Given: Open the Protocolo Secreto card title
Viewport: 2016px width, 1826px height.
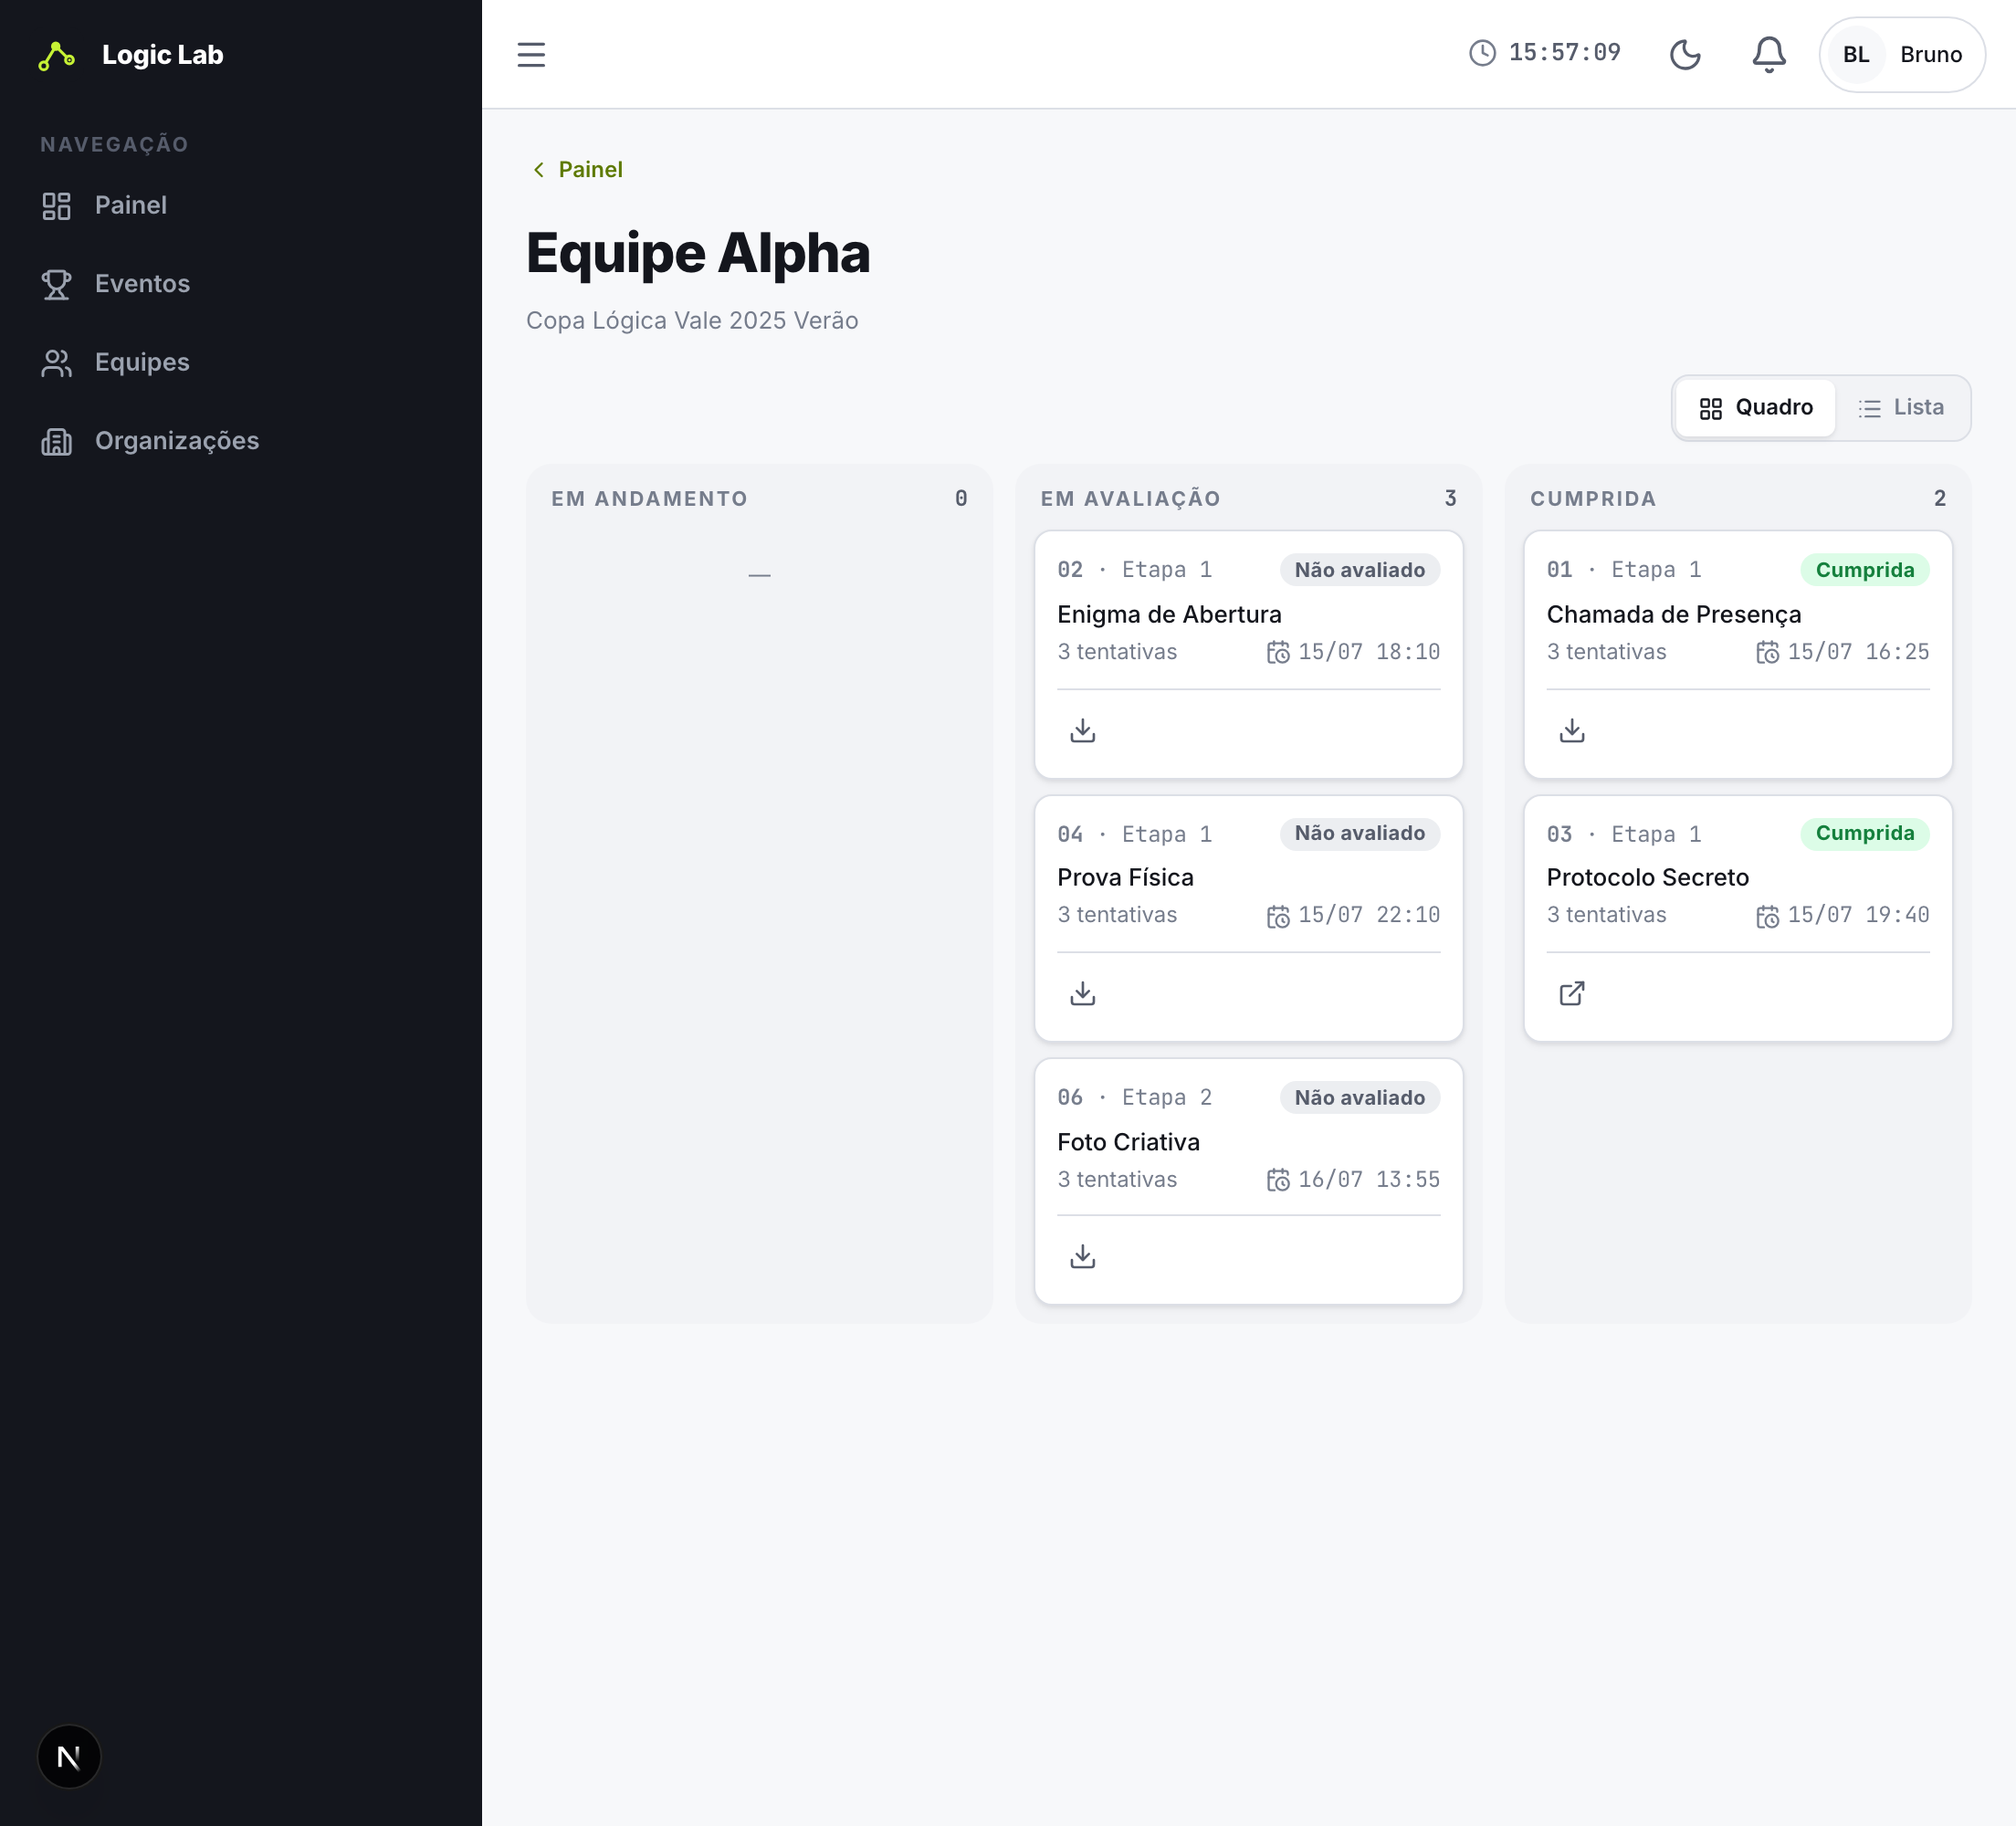Looking at the screenshot, I should point(1647,877).
